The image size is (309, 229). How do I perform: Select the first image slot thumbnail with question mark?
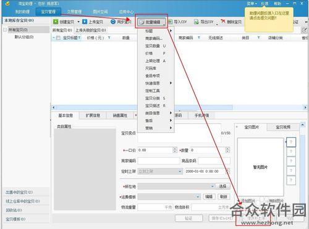(291, 142)
